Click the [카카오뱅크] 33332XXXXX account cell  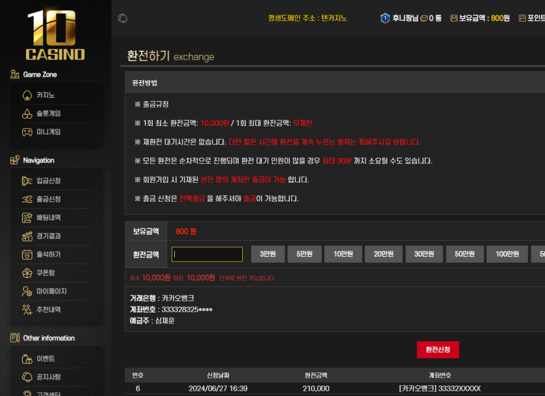(x=440, y=388)
